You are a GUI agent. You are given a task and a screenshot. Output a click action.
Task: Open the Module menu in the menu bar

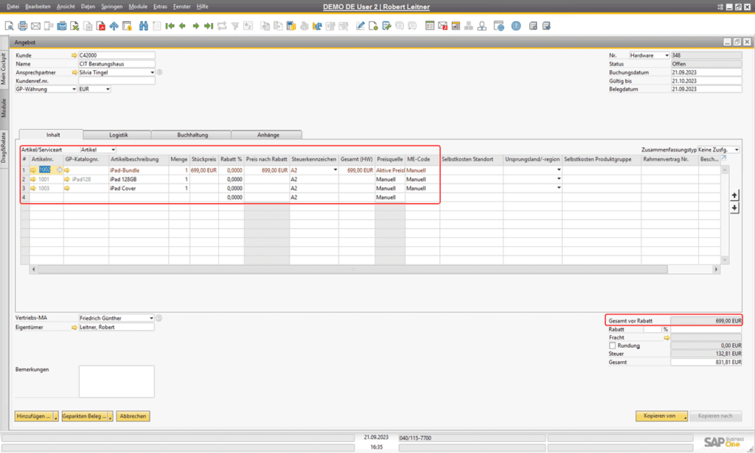pyautogui.click(x=138, y=7)
